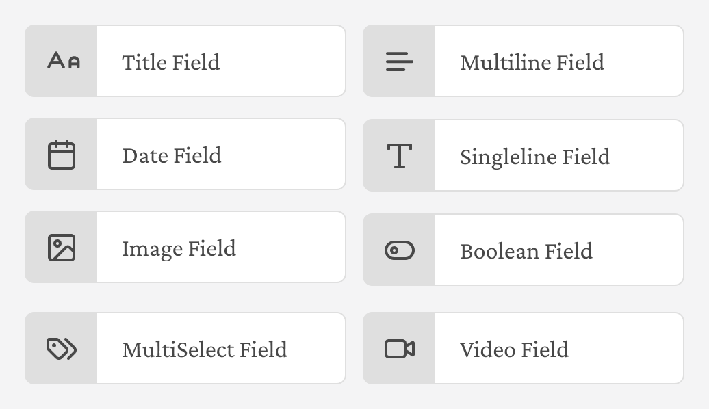The image size is (709, 409).
Task: Select the Title Field label
Action: (170, 62)
